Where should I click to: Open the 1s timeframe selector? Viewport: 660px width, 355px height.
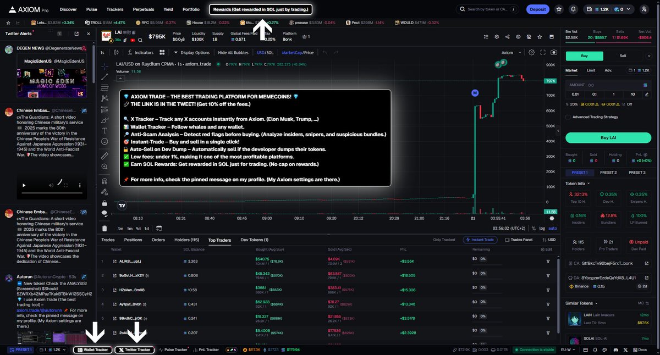tap(102, 52)
